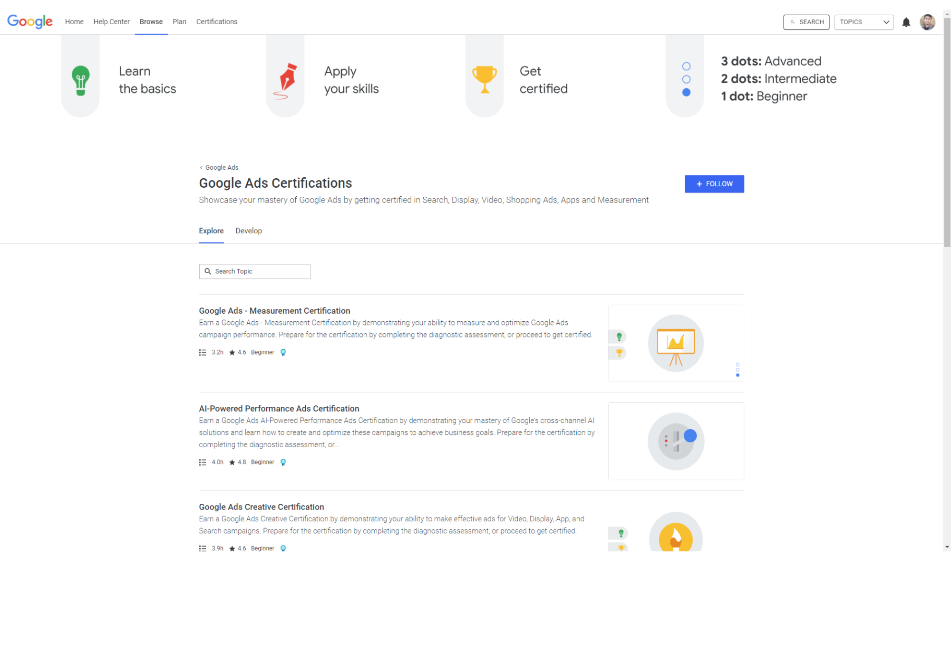Open Google Ads - Measurement Certification title

[274, 311]
